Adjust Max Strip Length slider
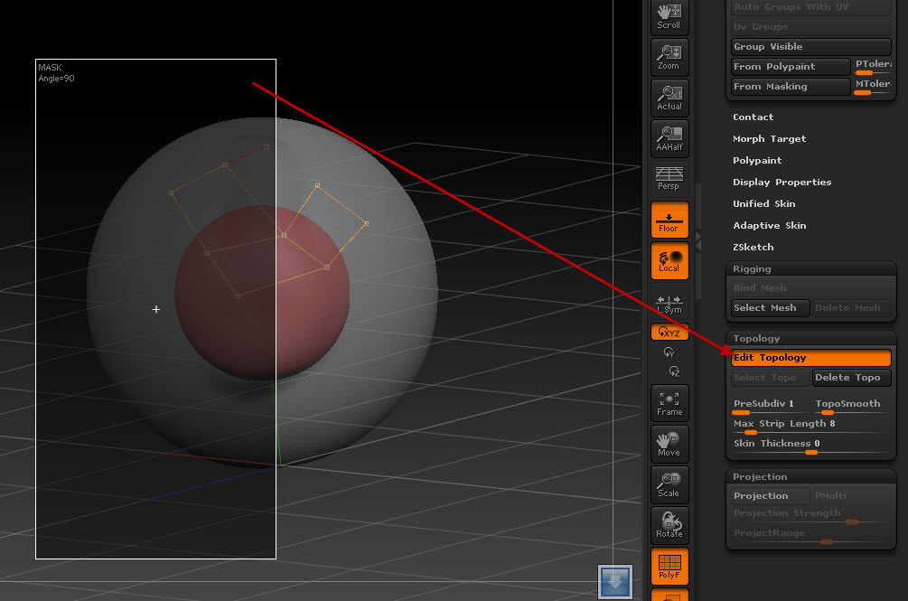 coord(810,427)
